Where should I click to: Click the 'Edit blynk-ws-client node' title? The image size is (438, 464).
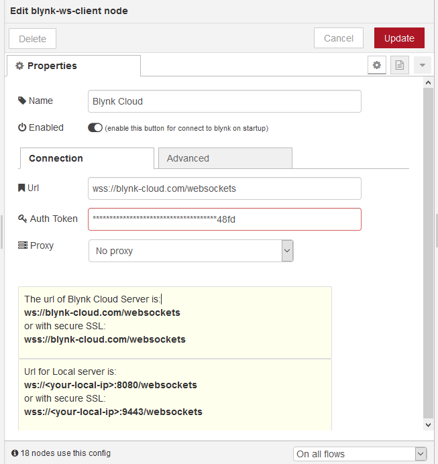point(69,11)
